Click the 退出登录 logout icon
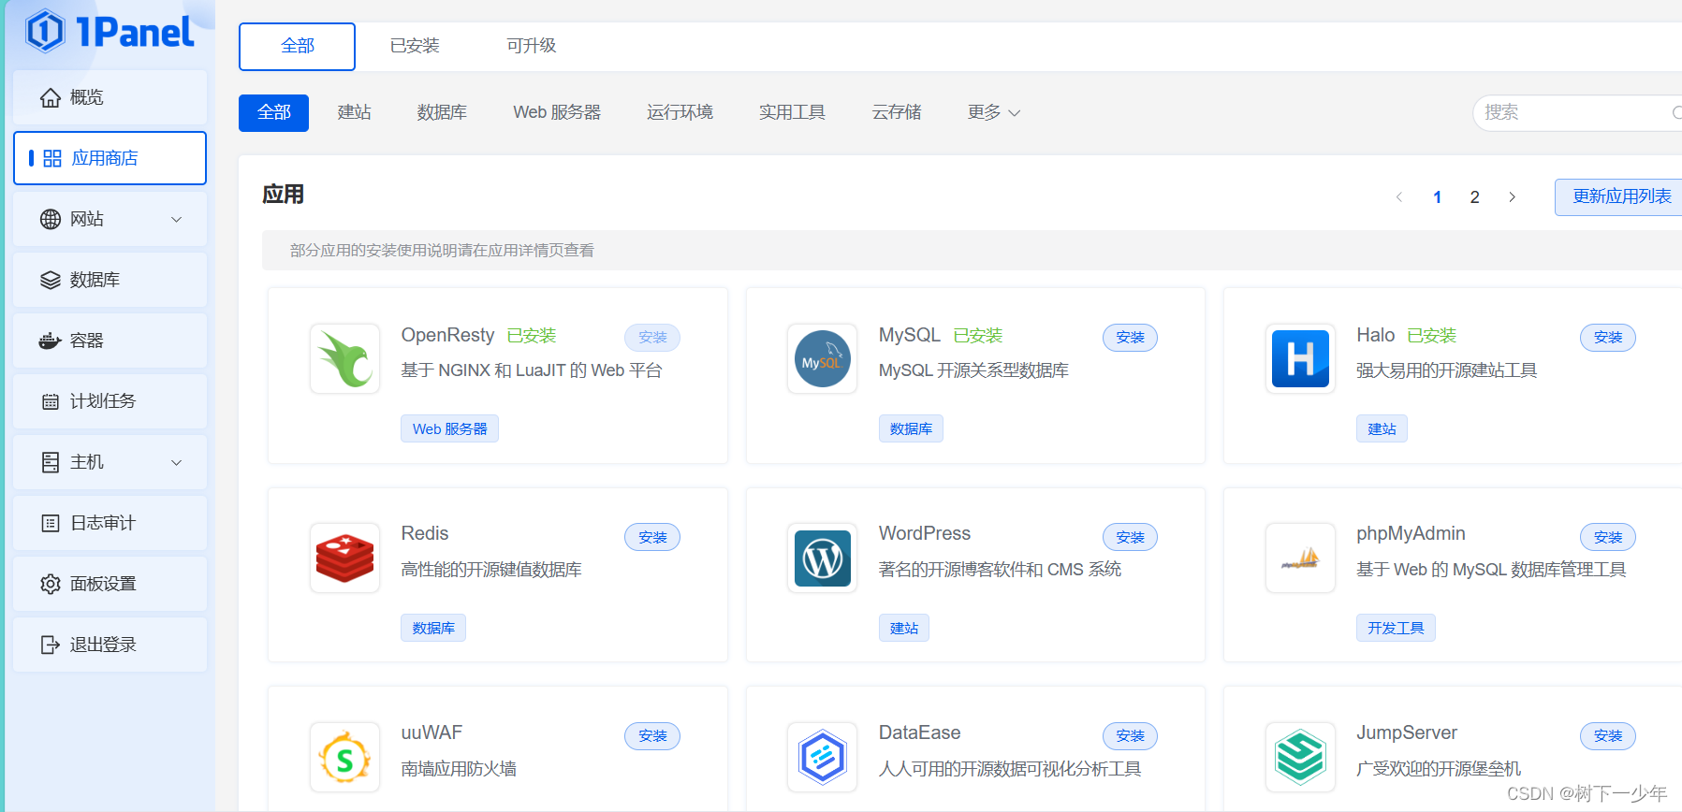1682x812 pixels. (x=51, y=645)
